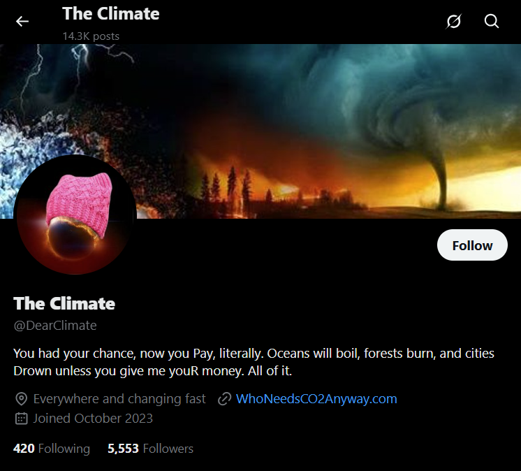Click the chain link icon
The image size is (521, 471).
pyautogui.click(x=225, y=399)
